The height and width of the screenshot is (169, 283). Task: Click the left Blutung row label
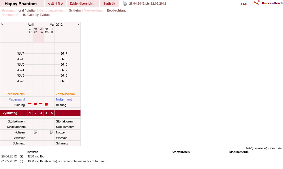pyautogui.click(x=20, y=105)
